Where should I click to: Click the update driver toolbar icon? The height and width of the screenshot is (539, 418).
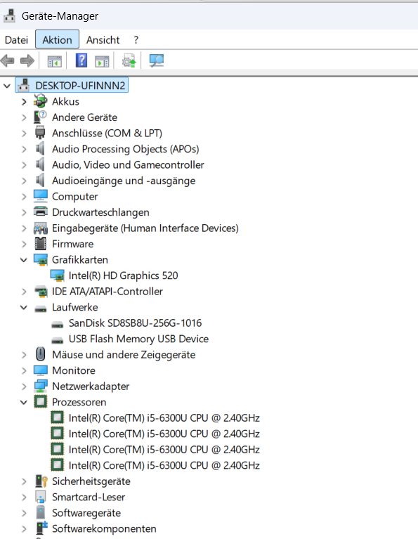[129, 61]
